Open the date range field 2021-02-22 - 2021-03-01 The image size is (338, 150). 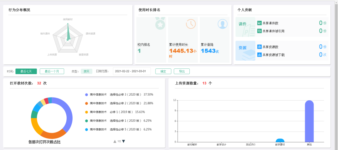[132, 71]
